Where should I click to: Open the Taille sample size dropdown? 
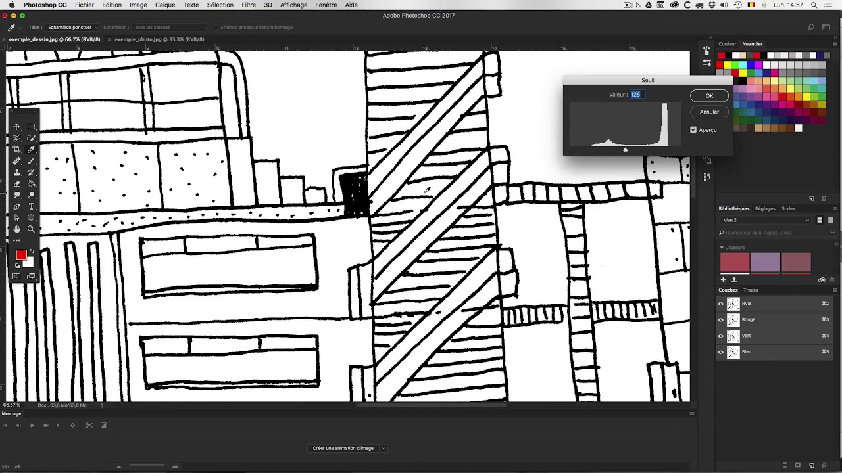click(72, 28)
